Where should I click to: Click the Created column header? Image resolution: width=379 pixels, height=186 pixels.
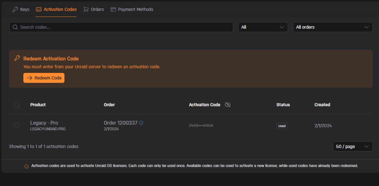pos(322,105)
